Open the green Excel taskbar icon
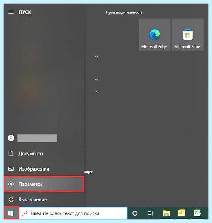The image size is (212, 223). point(197,213)
